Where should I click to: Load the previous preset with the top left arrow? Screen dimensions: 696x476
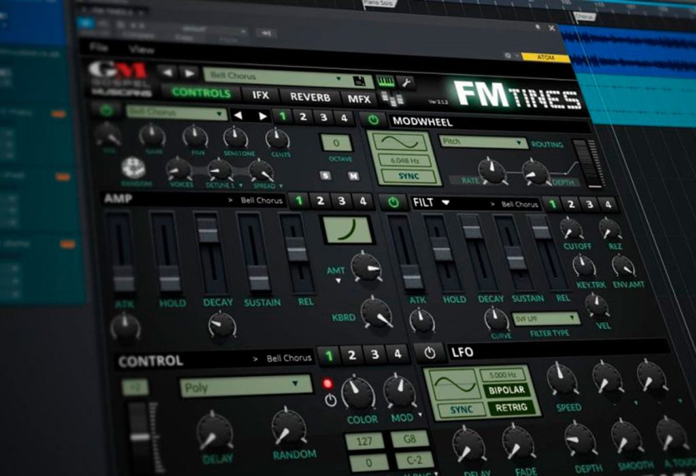coord(167,73)
